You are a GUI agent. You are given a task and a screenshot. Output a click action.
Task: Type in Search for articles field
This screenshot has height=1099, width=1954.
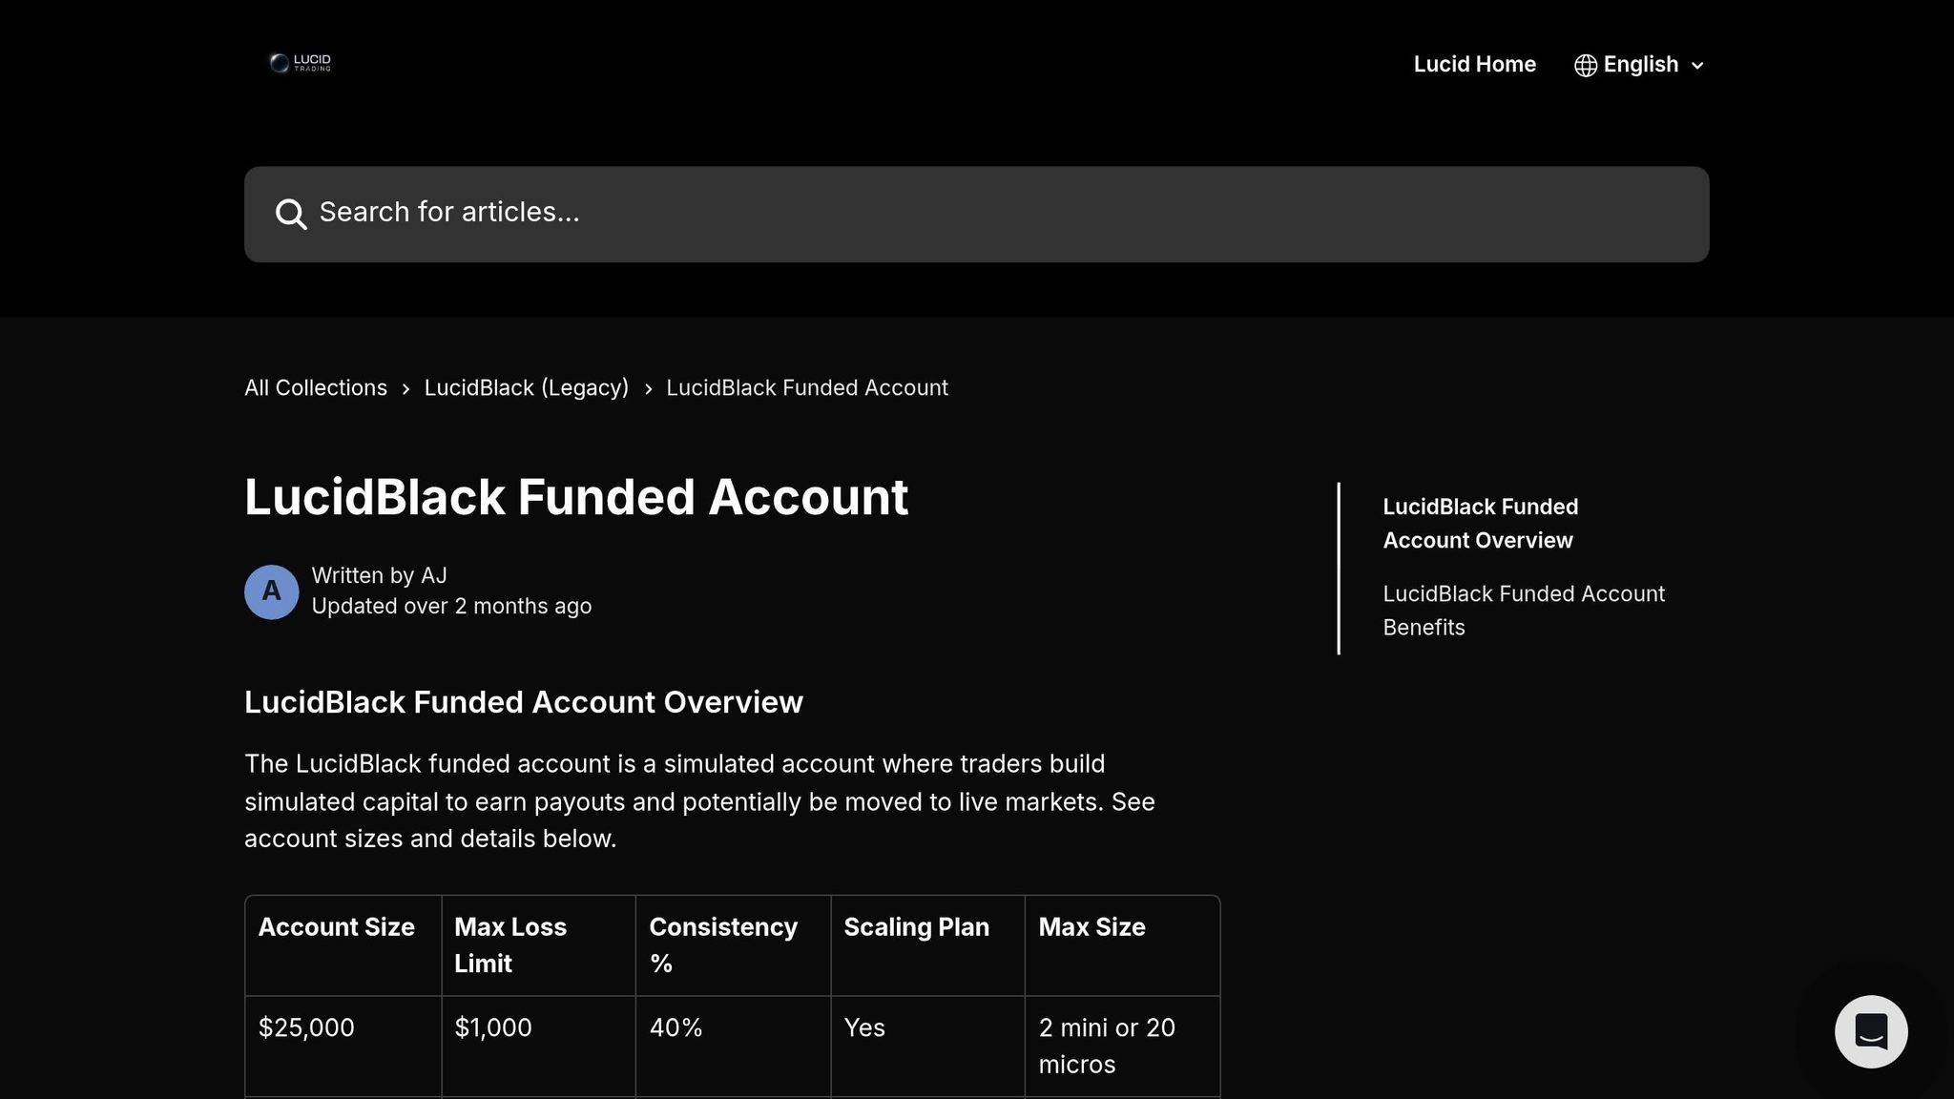click(x=975, y=214)
